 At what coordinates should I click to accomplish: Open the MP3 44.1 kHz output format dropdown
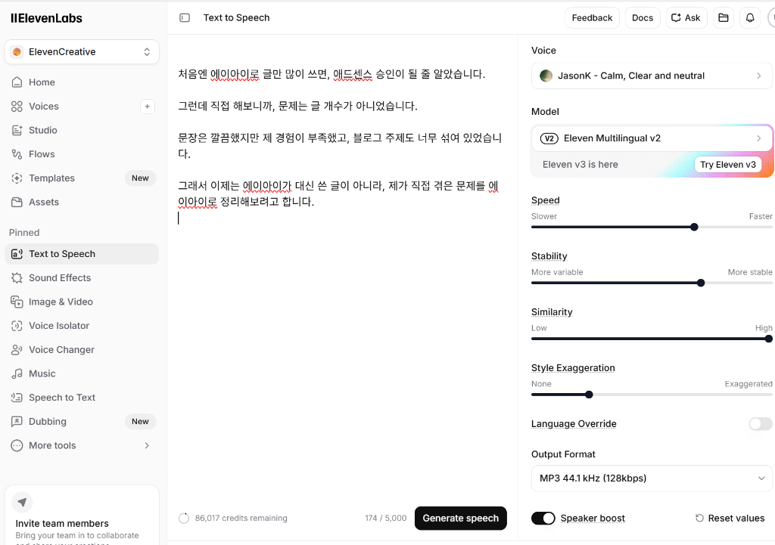tap(652, 478)
